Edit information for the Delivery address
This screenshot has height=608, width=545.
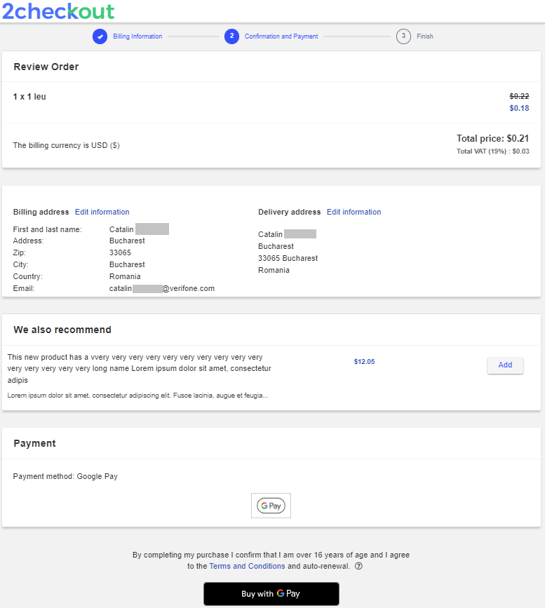(354, 212)
